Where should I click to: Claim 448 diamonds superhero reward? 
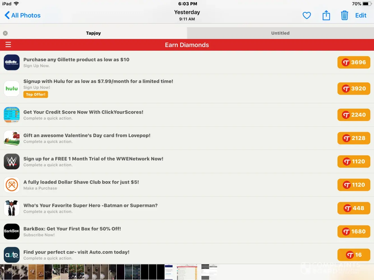coord(354,208)
